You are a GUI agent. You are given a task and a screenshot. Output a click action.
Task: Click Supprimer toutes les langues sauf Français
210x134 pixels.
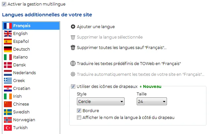coord(122,47)
